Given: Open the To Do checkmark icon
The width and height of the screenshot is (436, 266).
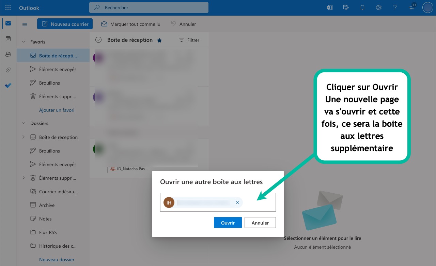Looking at the screenshot, I should [8, 86].
